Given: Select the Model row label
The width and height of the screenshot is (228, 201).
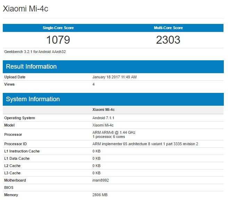Looking at the screenshot, I should pos(9,125).
